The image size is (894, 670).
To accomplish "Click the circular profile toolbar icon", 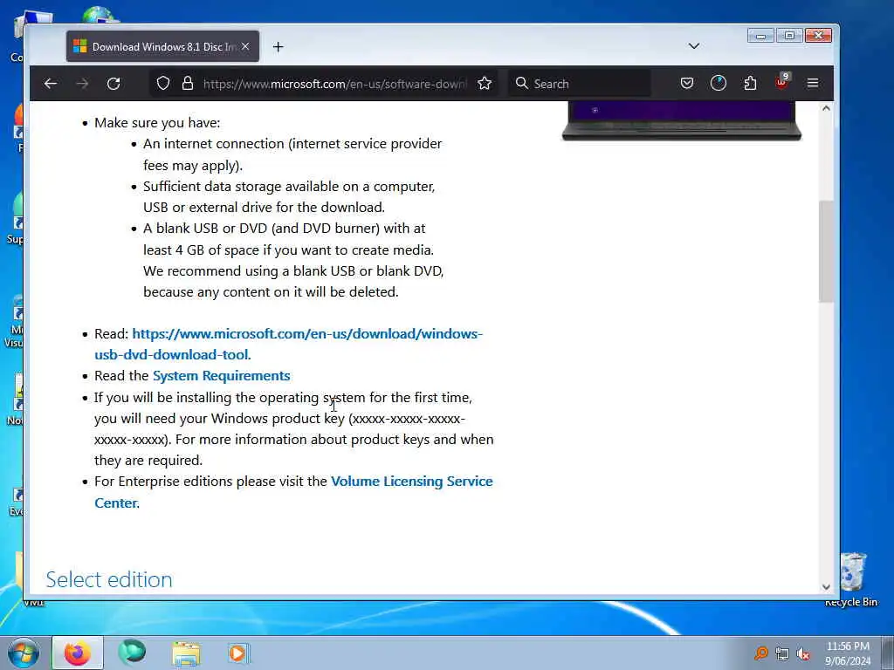I will pyautogui.click(x=719, y=84).
